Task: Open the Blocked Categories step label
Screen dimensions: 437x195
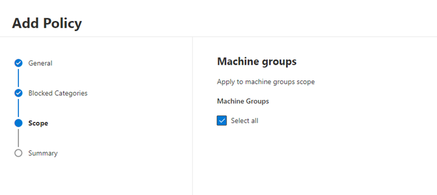Action: coord(58,93)
